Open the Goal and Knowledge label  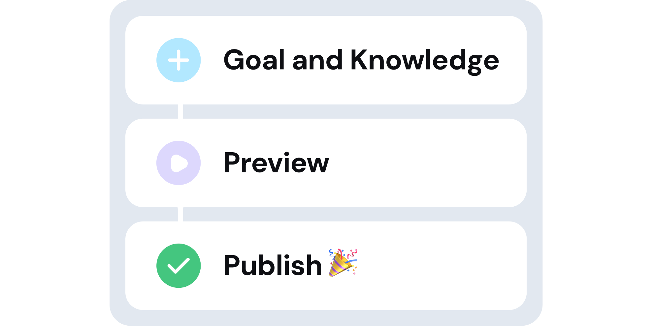361,60
